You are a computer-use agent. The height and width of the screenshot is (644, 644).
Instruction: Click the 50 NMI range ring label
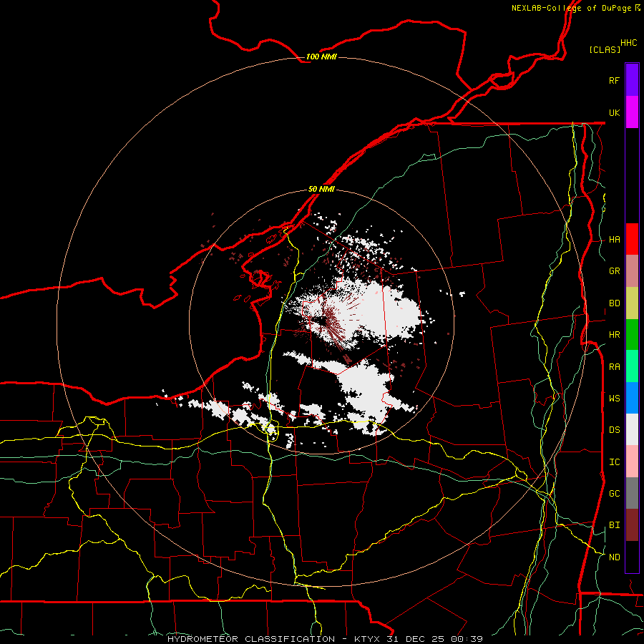[321, 189]
